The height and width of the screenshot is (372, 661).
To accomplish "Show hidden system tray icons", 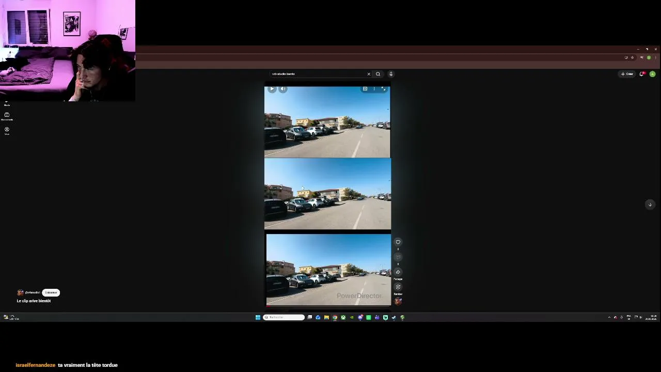I will coord(609,317).
